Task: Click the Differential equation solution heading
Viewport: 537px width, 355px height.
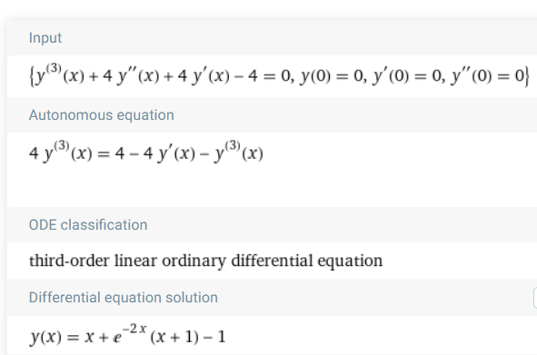Action: click(124, 298)
